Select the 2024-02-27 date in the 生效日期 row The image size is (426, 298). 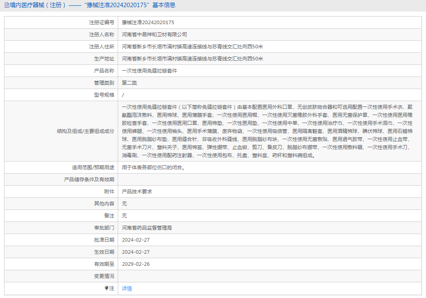[136, 252]
